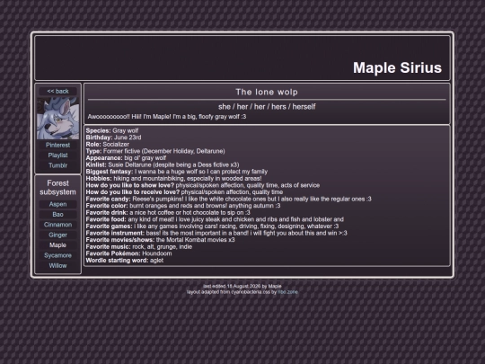Click the 'Favorite food' line

[x=215, y=219]
